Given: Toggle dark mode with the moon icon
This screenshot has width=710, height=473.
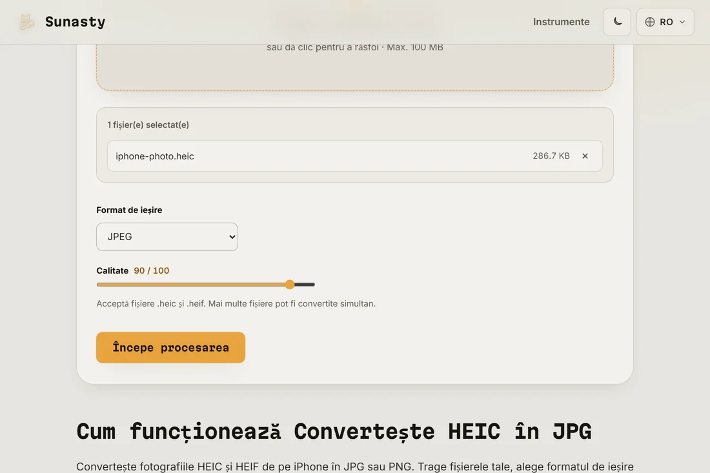Looking at the screenshot, I should click(x=616, y=22).
